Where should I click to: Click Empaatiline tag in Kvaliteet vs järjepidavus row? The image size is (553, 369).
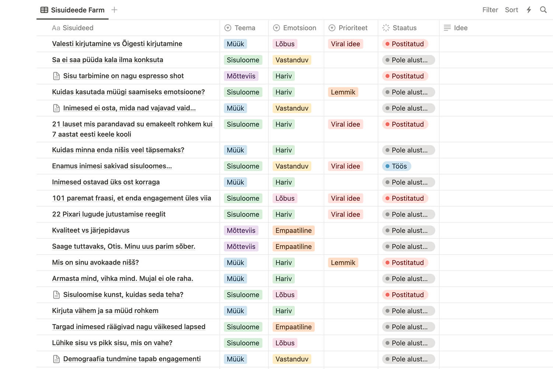point(293,231)
